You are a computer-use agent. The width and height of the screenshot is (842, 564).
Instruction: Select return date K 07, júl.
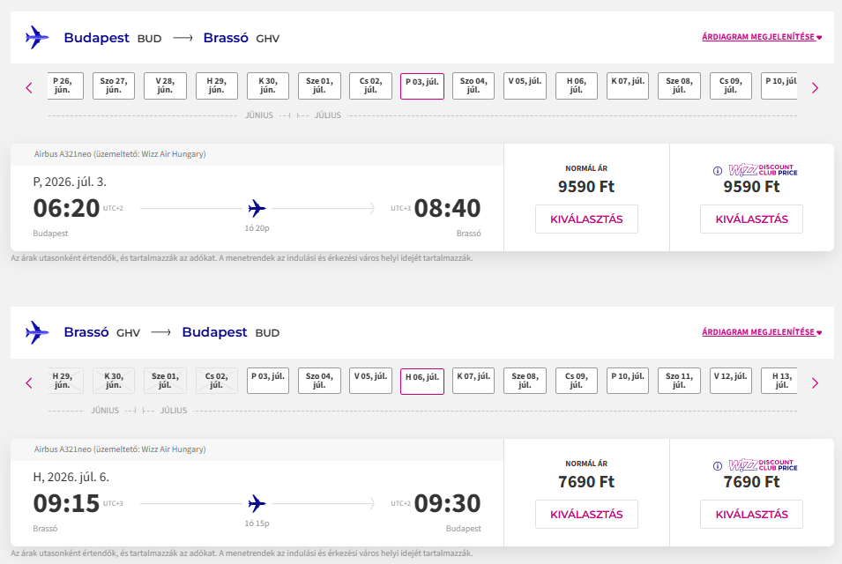(473, 381)
